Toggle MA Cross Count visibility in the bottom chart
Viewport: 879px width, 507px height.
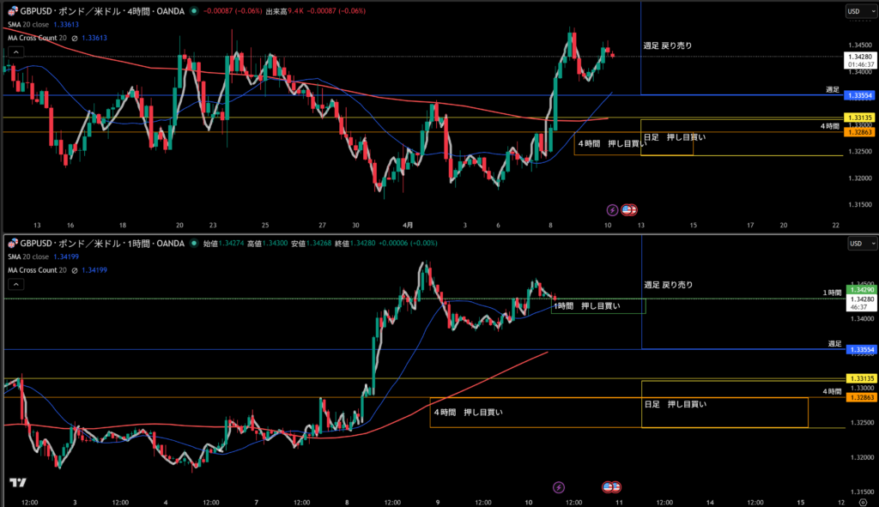pos(75,270)
